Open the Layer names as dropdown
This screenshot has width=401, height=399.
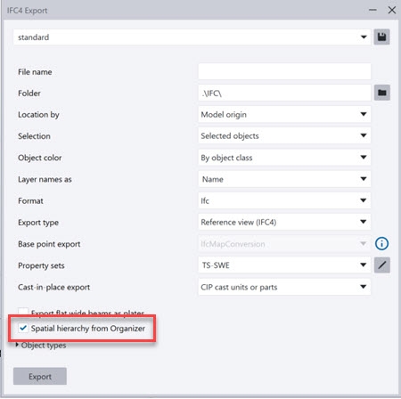[284, 179]
